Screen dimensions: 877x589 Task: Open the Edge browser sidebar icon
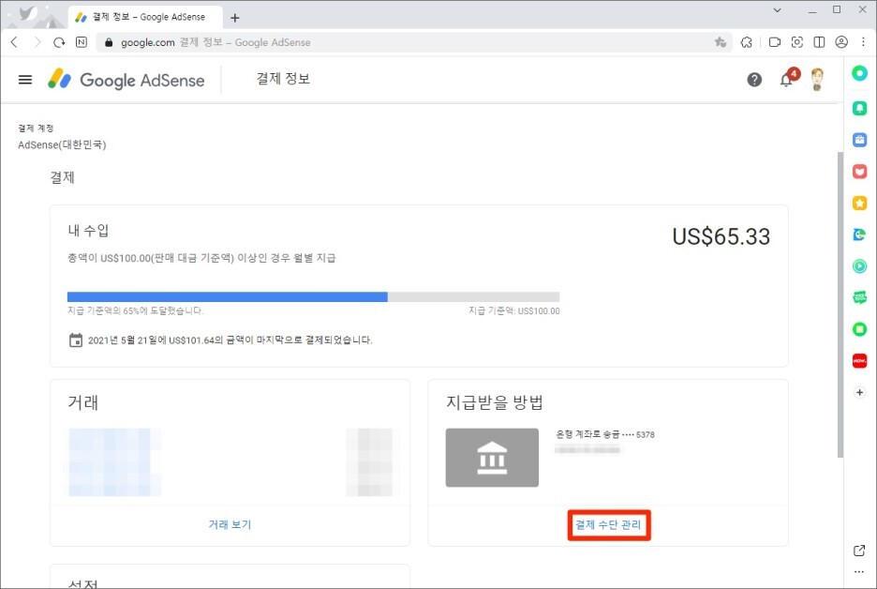pyautogui.click(x=859, y=234)
